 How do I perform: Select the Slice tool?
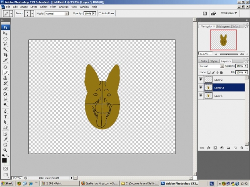(5, 60)
